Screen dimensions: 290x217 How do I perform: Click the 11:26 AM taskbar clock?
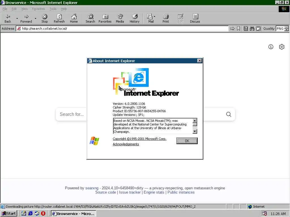(x=278, y=214)
